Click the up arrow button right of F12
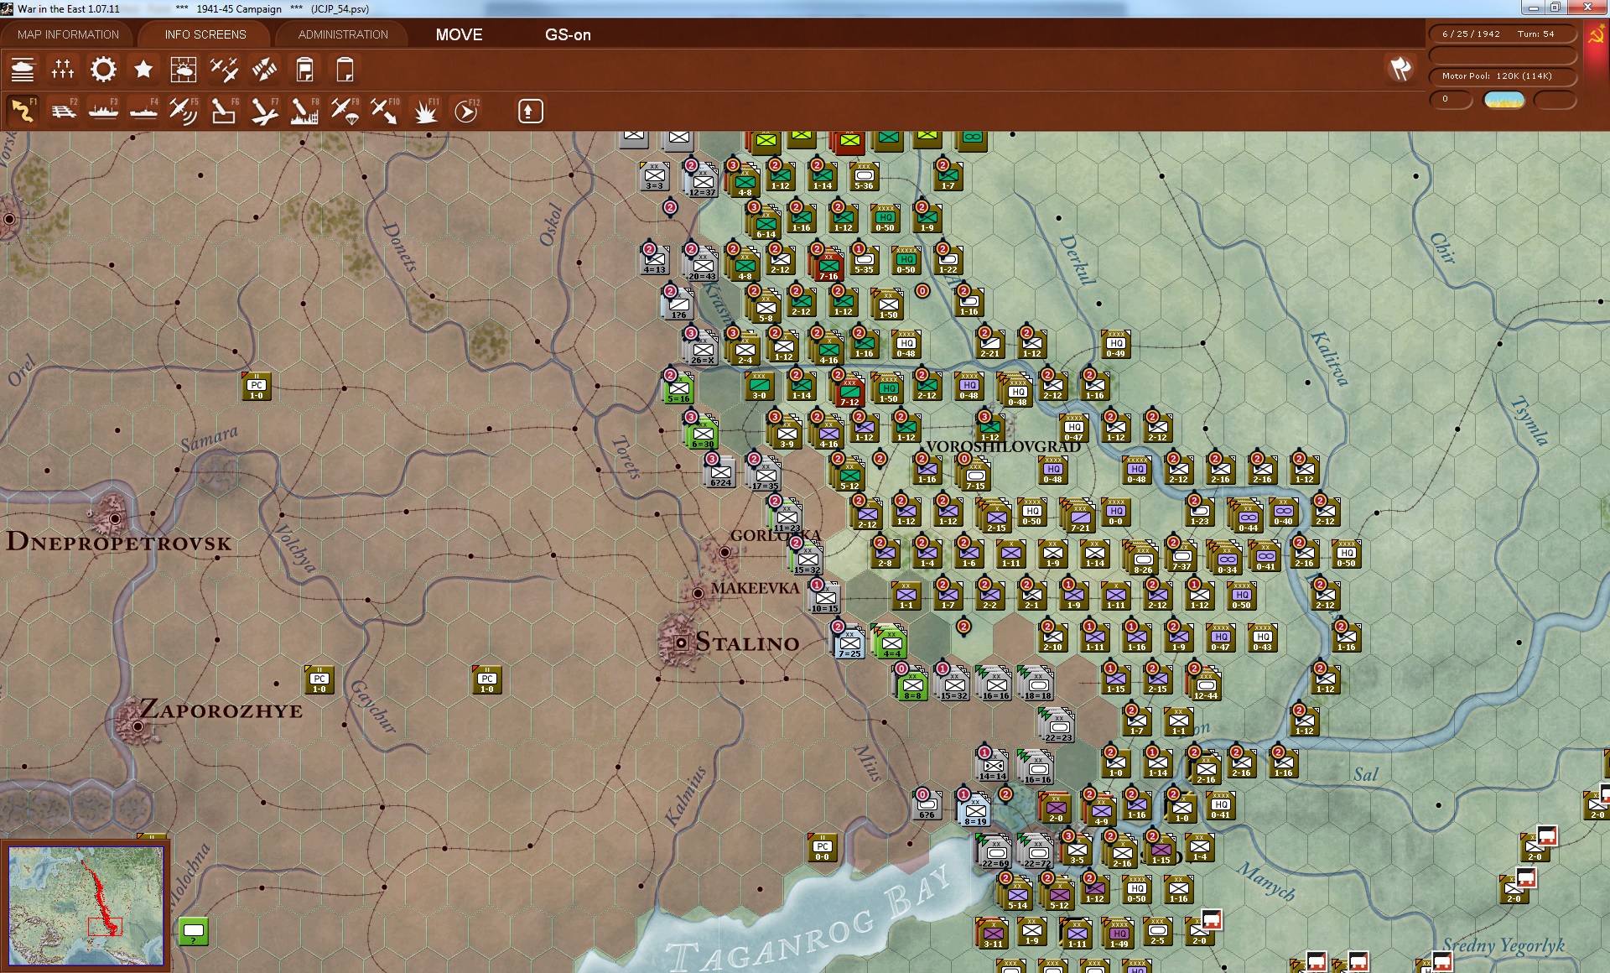This screenshot has height=973, width=1610. (x=530, y=111)
